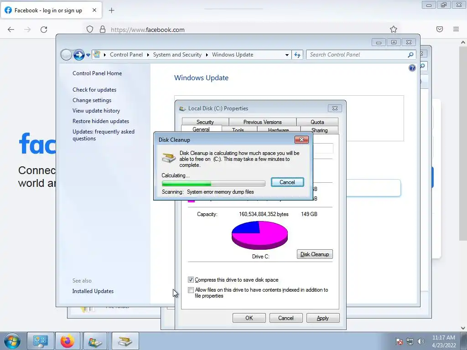Expand arrow after Control Panel breadcrumb
The image size is (467, 350).
148,55
